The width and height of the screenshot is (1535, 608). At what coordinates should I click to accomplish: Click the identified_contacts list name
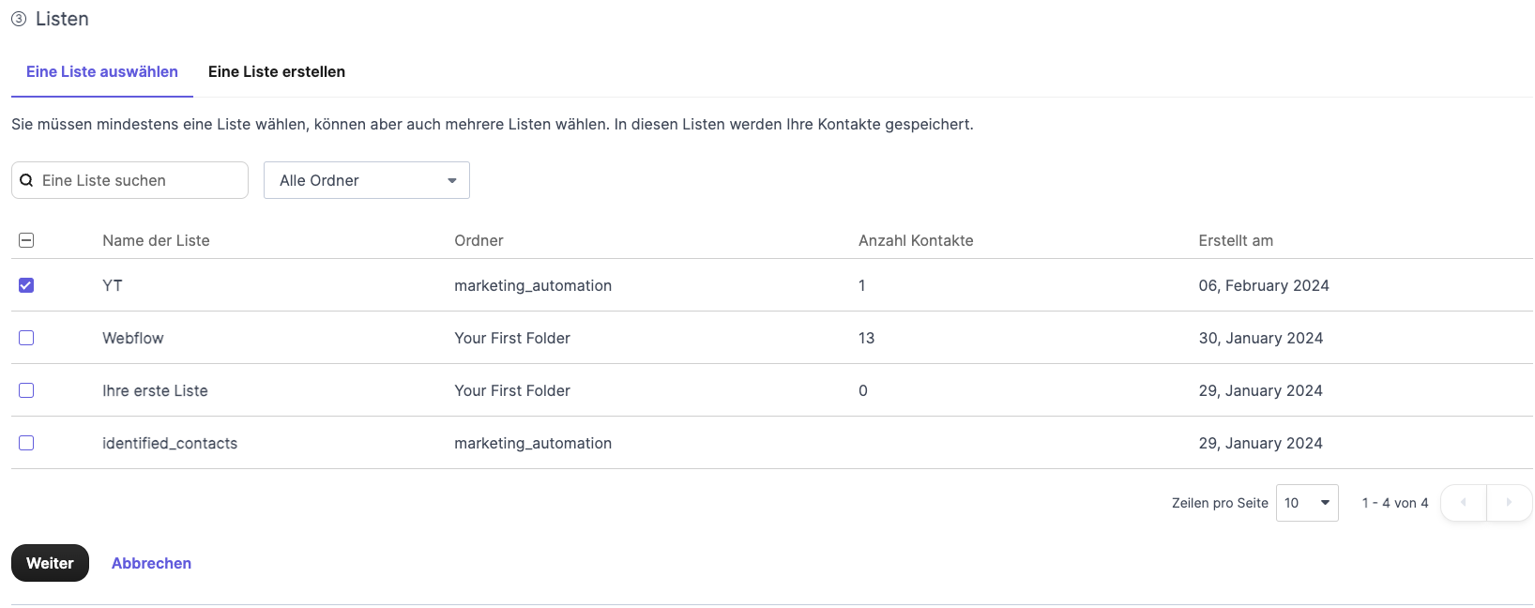pos(170,443)
